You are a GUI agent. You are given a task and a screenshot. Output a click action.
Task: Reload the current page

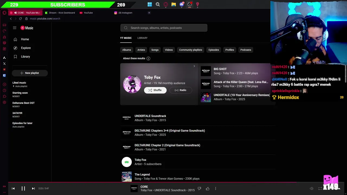point(20,19)
